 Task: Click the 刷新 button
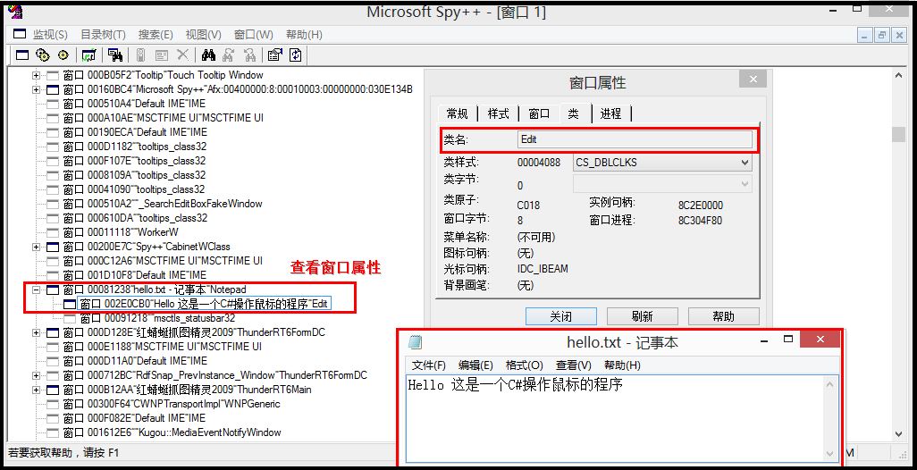click(x=642, y=317)
